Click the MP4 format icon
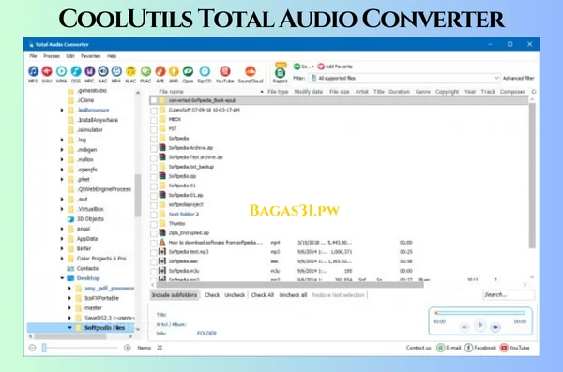The width and height of the screenshot is (563, 372). [116, 71]
